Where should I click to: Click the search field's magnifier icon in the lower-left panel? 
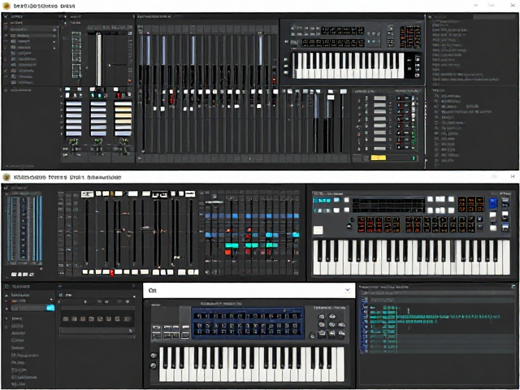pyautogui.click(x=131, y=331)
